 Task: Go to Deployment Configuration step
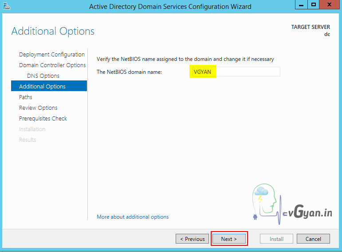[51, 55]
